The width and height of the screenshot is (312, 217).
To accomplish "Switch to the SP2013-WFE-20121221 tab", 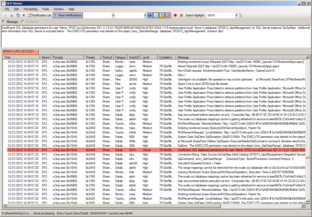I will click(x=20, y=52).
